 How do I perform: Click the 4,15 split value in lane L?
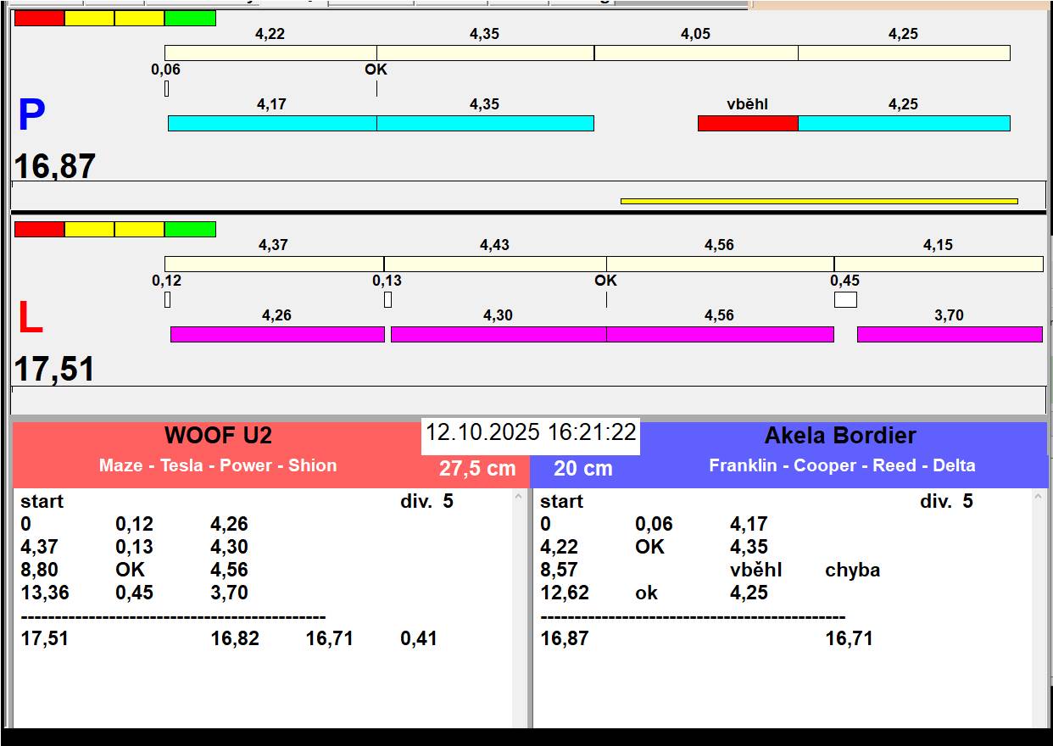click(x=938, y=245)
